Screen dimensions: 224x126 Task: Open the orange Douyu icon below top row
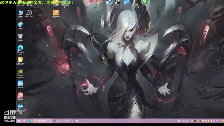point(56,14)
